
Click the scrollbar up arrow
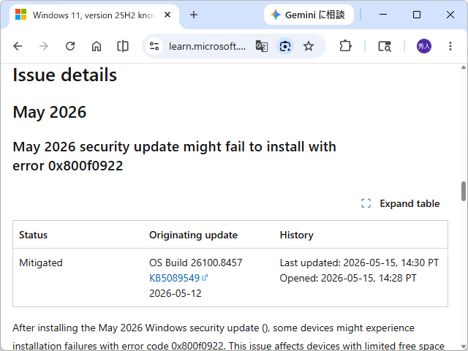(x=463, y=67)
